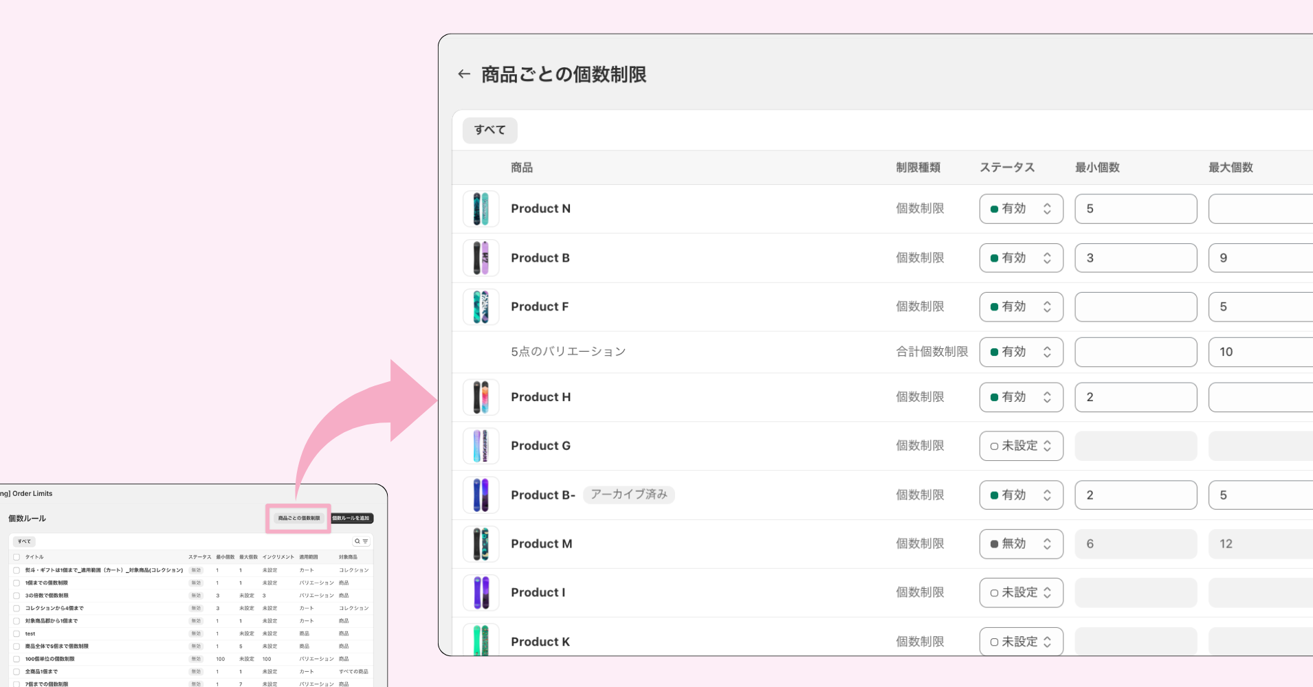
Task: Open Product G snowboard thumbnail
Action: pos(481,446)
